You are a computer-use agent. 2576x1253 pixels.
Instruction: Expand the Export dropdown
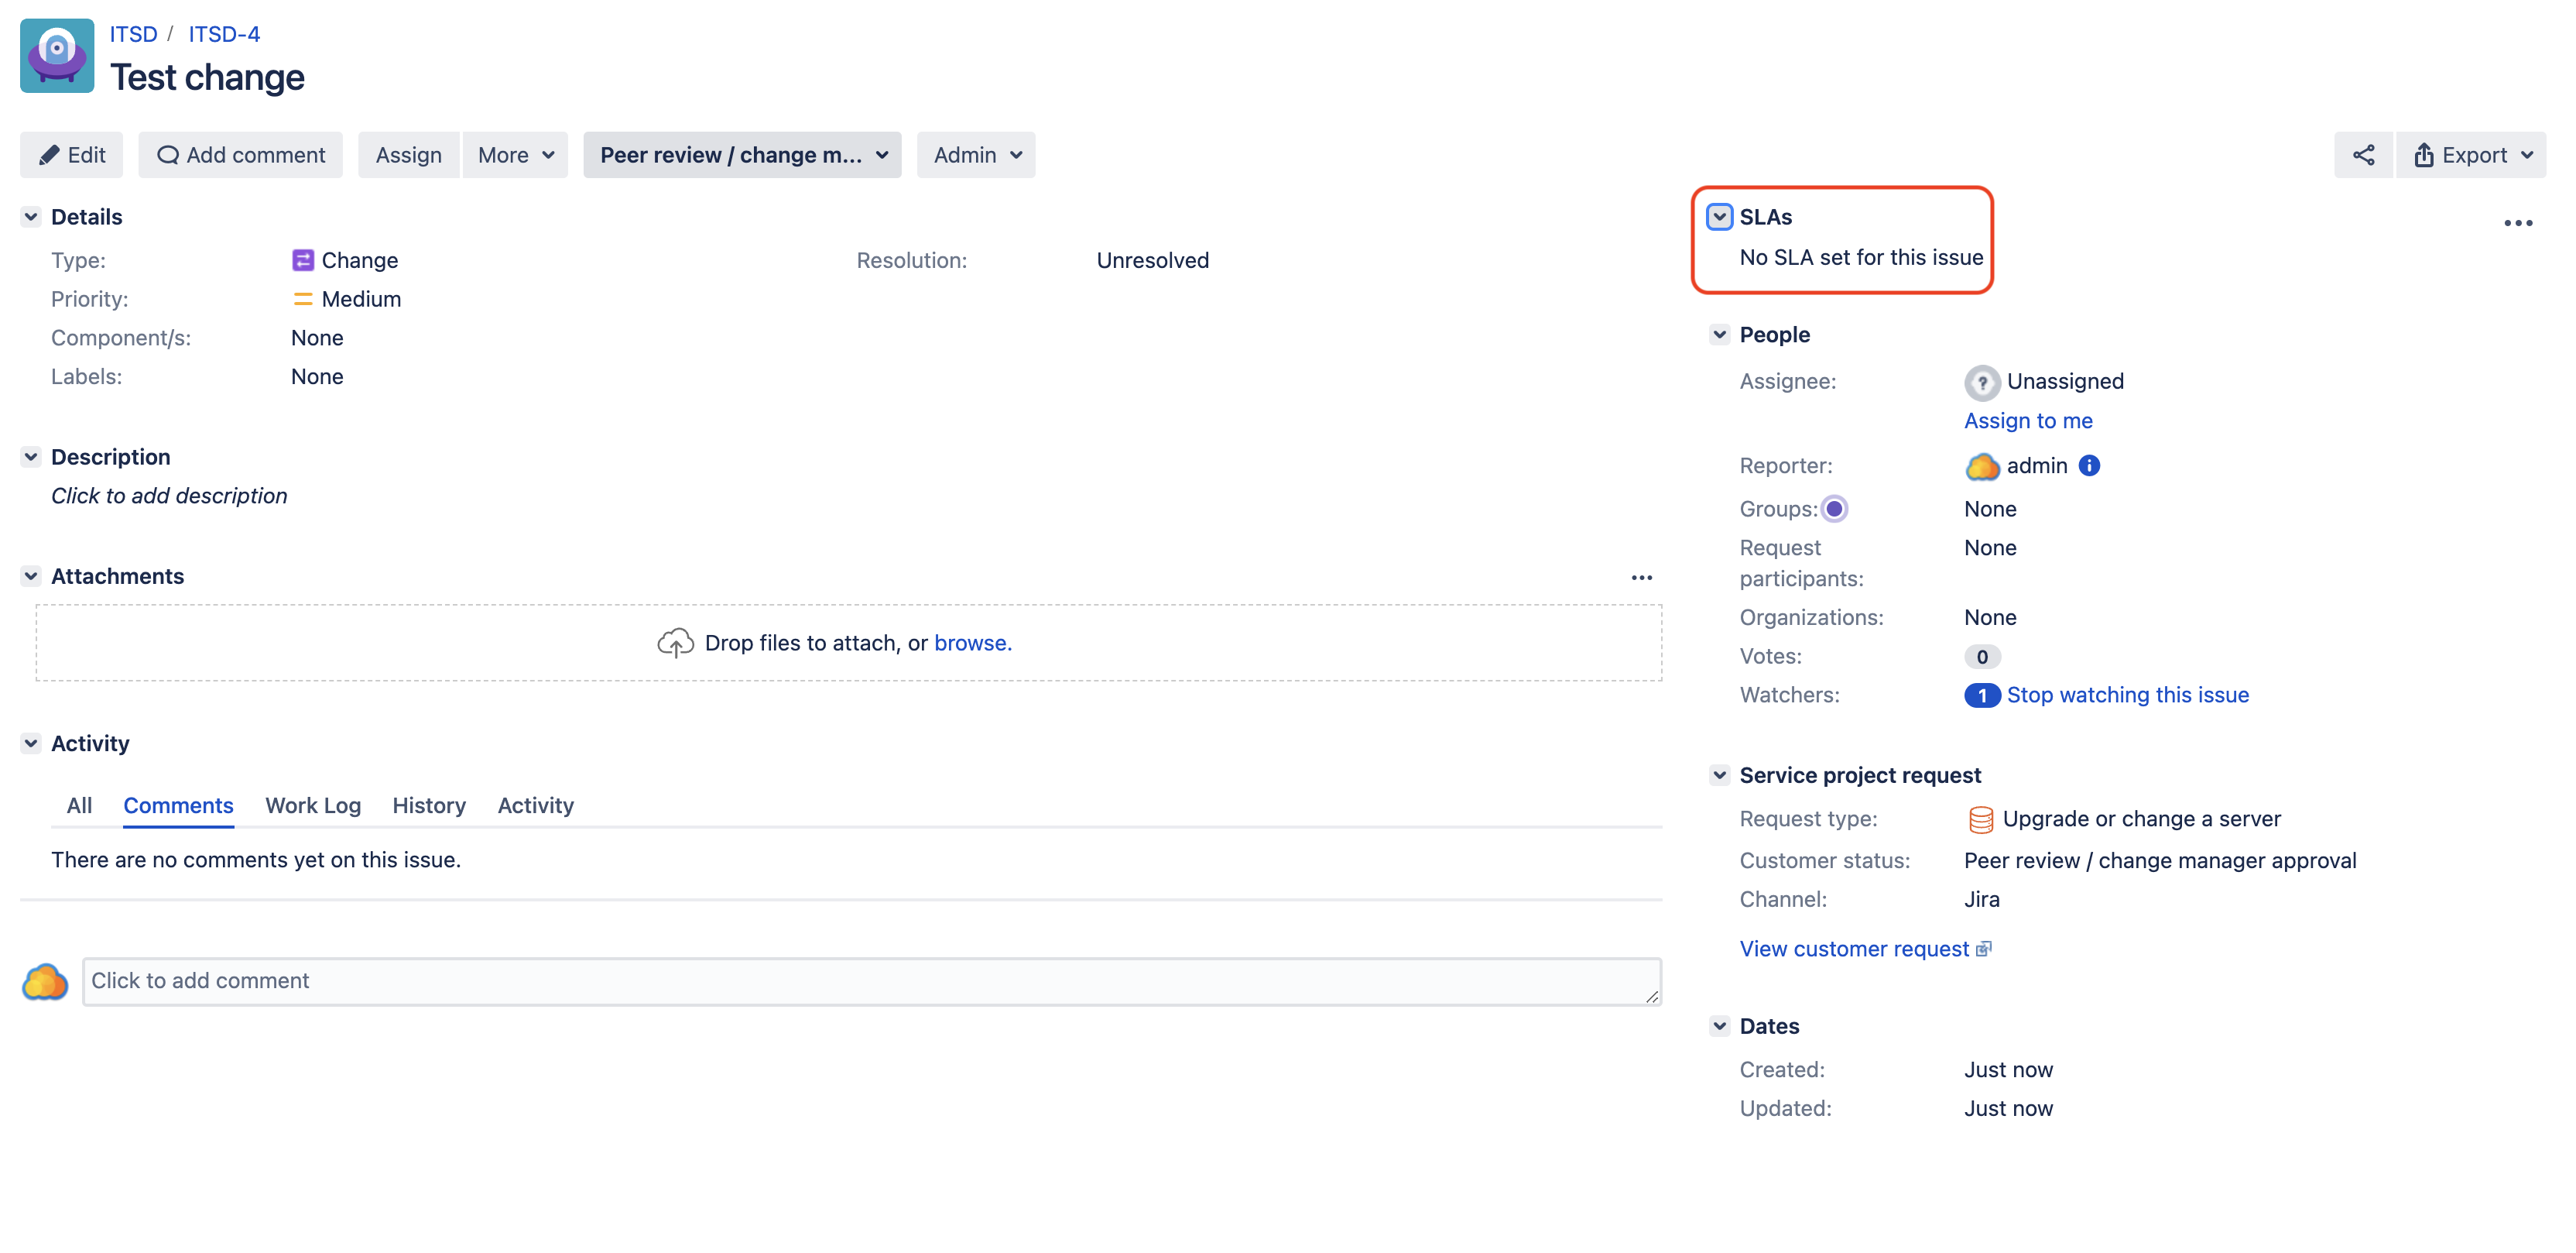[x=2472, y=155]
